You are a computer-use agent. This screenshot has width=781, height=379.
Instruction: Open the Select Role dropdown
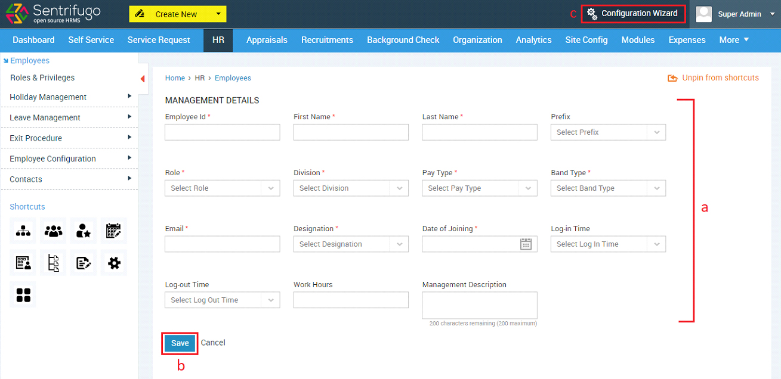coord(222,188)
